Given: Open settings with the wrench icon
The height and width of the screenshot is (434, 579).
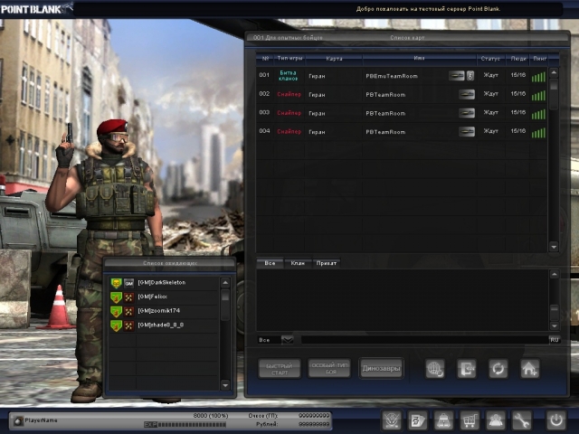Looking at the screenshot, I should coord(521,420).
